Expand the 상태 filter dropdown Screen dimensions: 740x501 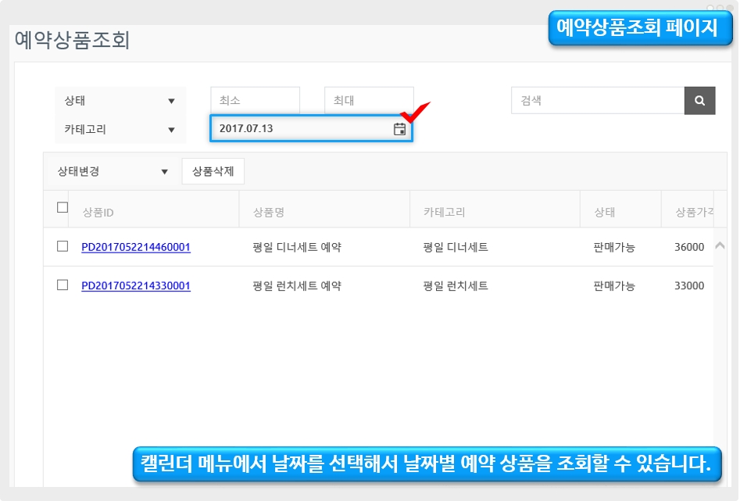pos(120,101)
